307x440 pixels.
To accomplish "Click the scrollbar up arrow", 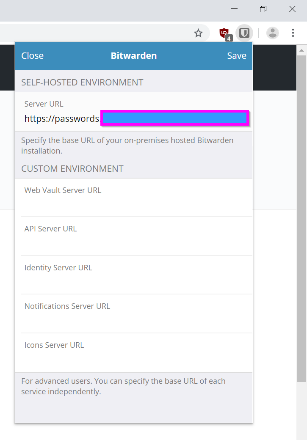I will pos(301,51).
